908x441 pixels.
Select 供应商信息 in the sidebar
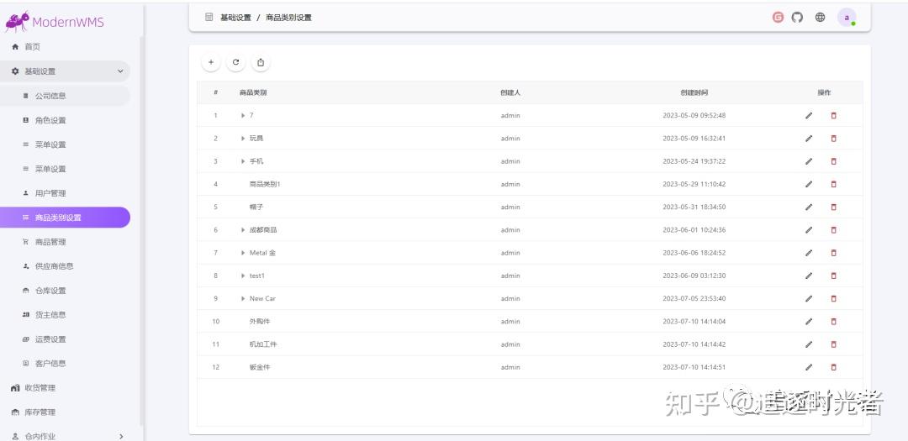(x=54, y=266)
